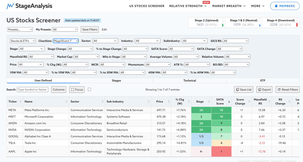Expand the Sector filter dropdown
The width and height of the screenshot is (303, 162).
pos(105,41)
